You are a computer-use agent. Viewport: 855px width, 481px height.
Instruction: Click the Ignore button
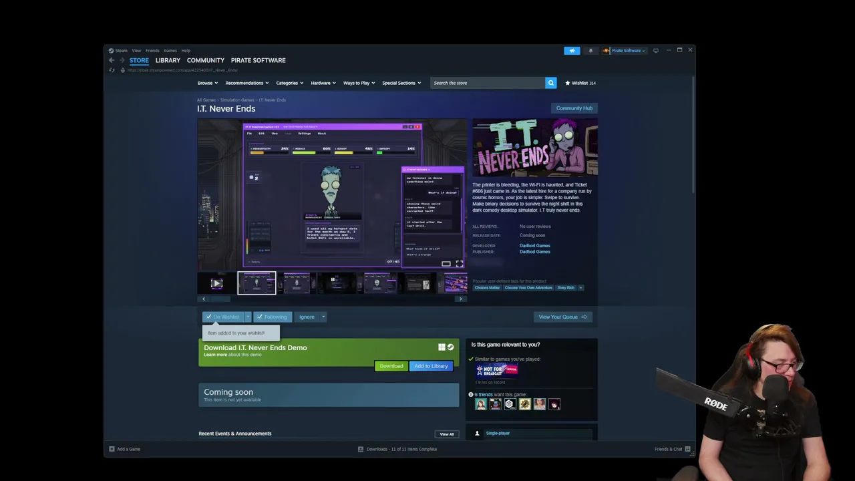pos(307,317)
